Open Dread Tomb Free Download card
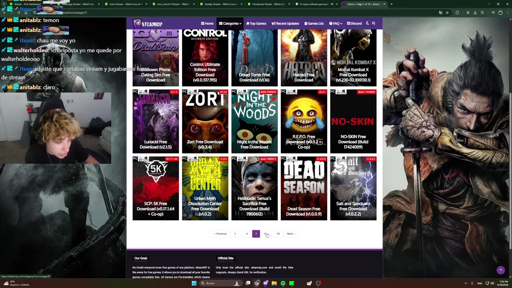The width and height of the screenshot is (512, 288). click(254, 58)
